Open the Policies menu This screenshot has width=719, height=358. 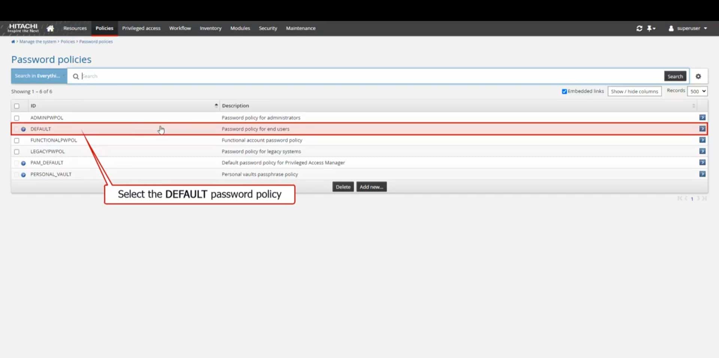pyautogui.click(x=104, y=28)
